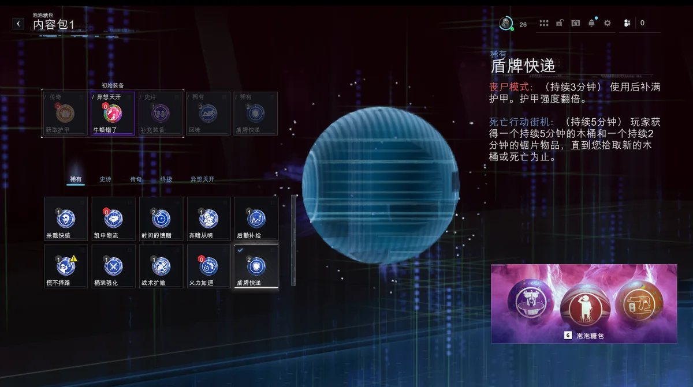Choose the 后勤补给 gobblegum
Image resolution: width=693 pixels, height=387 pixels.
(256, 219)
